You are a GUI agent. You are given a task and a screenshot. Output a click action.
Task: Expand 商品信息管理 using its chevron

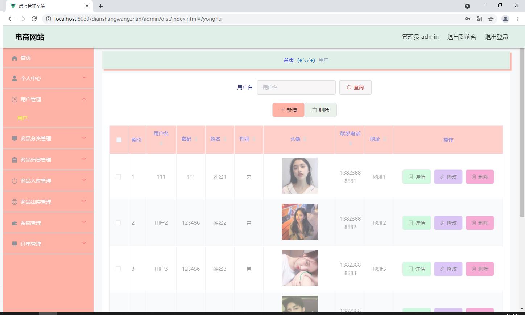(x=84, y=159)
